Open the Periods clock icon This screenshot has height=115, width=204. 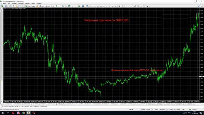[x=83, y=6]
